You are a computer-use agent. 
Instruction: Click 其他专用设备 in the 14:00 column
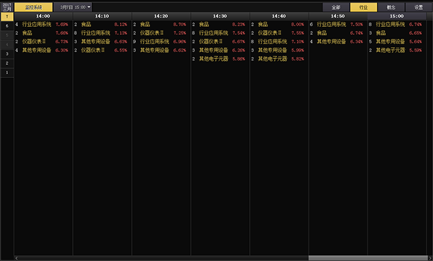pos(37,50)
